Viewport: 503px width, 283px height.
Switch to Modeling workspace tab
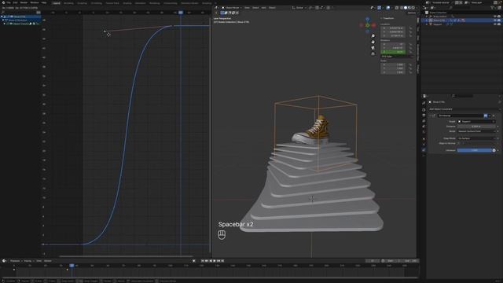[x=68, y=3]
